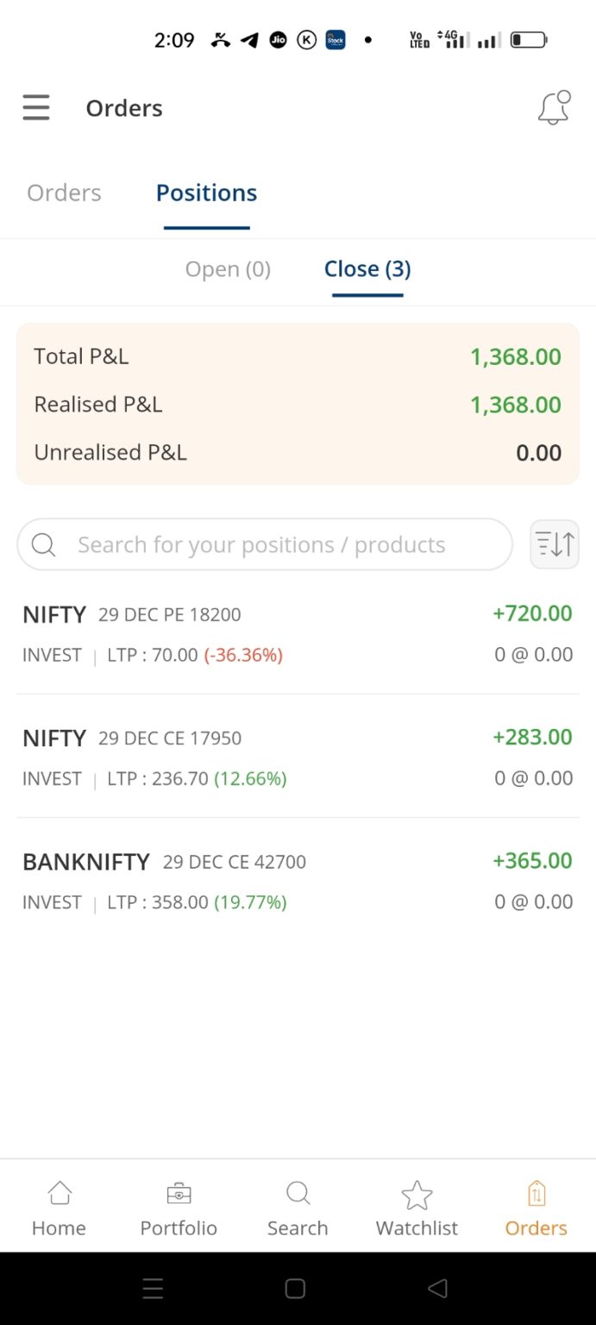
Task: Switch to the Positions tab
Action: [x=206, y=192]
